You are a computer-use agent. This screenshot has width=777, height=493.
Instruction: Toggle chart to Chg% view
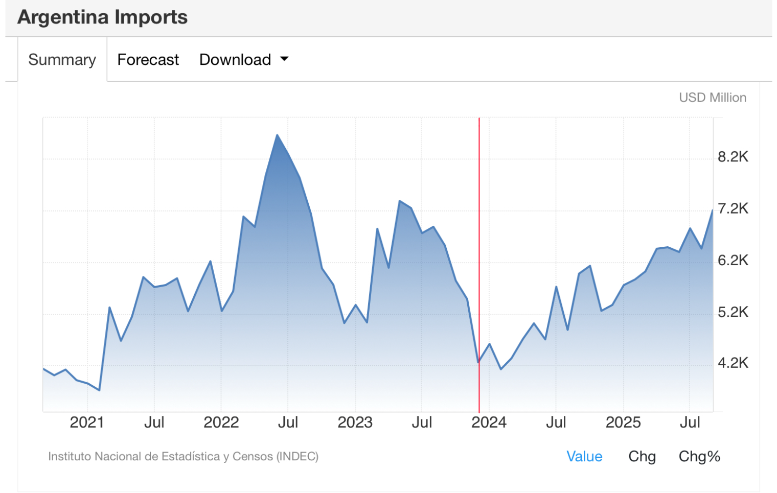699,456
